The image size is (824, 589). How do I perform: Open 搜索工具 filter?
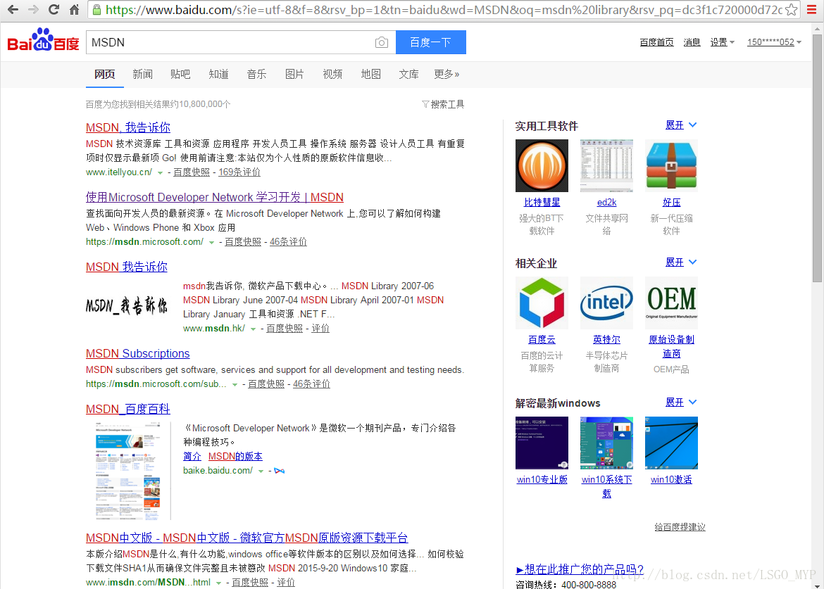pos(443,104)
